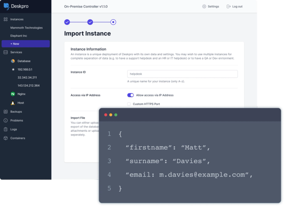
Task: Click the unique name hint text
Action: (x=156, y=81)
